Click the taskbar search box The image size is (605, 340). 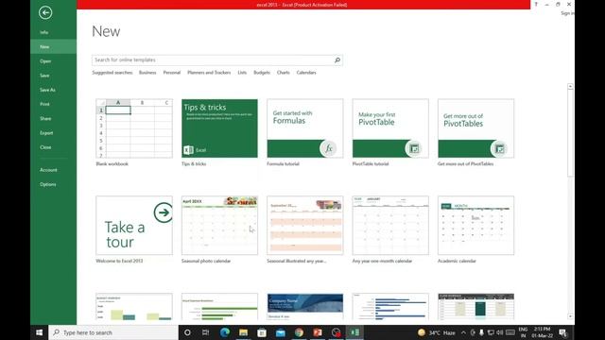click(x=113, y=332)
